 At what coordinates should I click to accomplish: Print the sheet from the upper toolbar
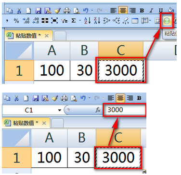(66, 11)
